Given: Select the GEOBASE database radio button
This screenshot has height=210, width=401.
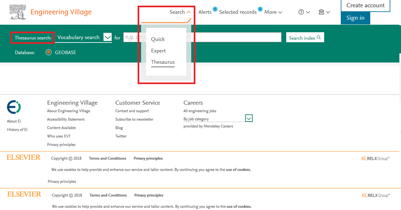Looking at the screenshot, I should [x=48, y=52].
